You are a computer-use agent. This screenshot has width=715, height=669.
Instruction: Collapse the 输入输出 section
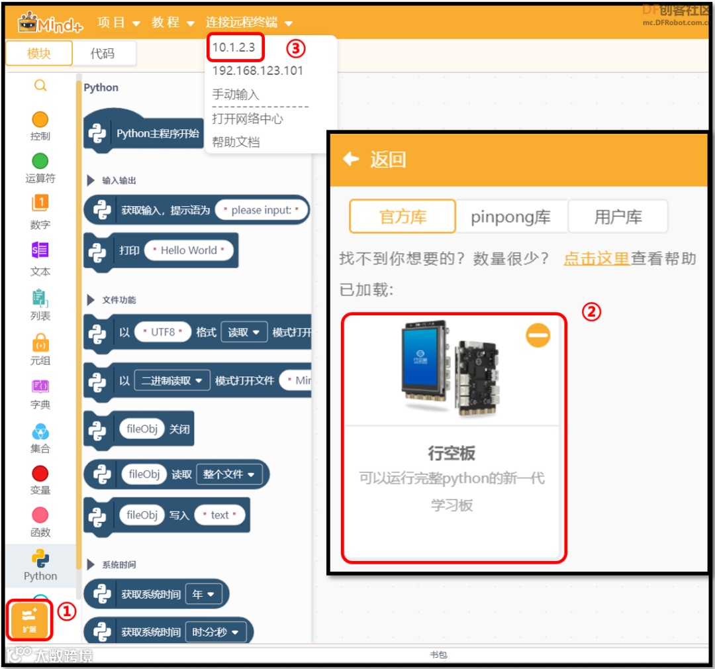coord(91,180)
